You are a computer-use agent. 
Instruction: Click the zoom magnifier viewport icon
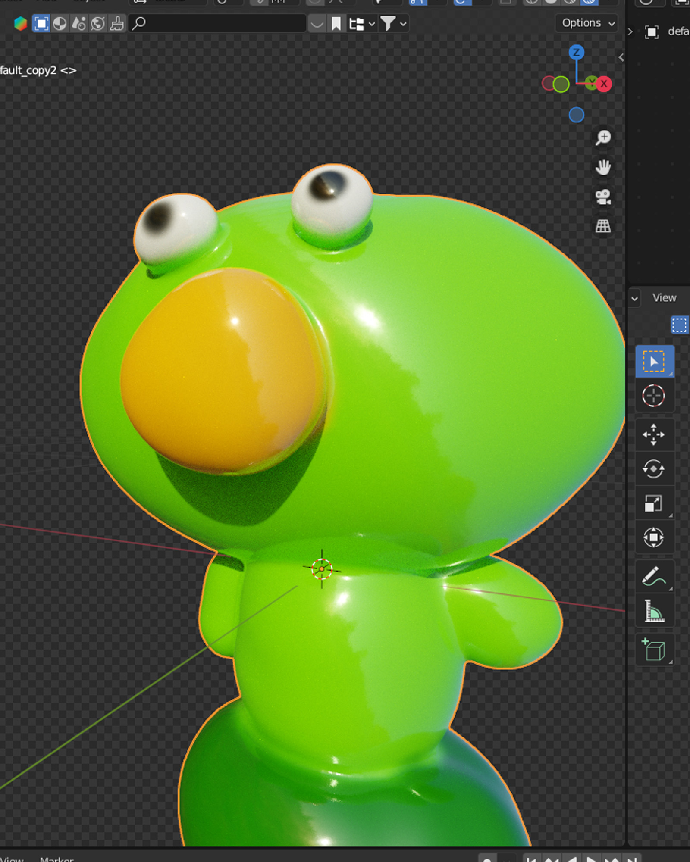coord(603,137)
